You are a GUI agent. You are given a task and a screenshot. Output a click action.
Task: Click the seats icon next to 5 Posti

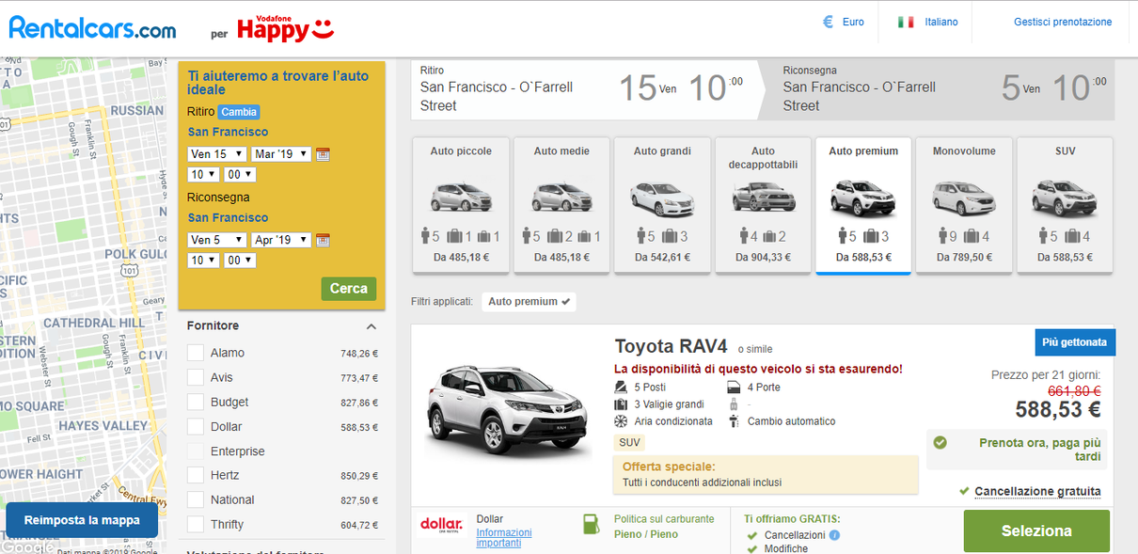[x=621, y=388]
